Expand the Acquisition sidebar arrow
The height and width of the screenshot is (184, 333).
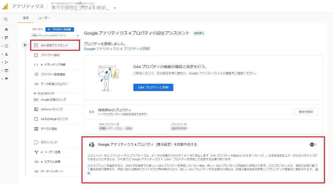[2, 62]
